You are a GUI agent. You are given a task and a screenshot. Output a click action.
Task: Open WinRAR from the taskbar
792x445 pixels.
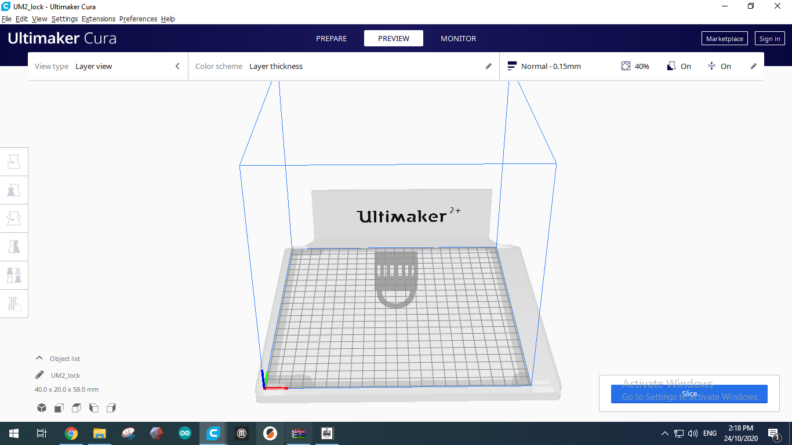tap(299, 433)
